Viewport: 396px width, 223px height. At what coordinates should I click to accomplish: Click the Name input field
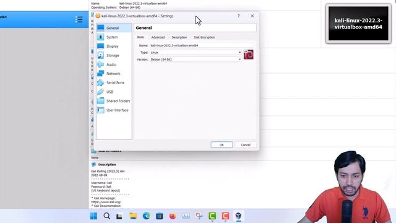[201, 45]
